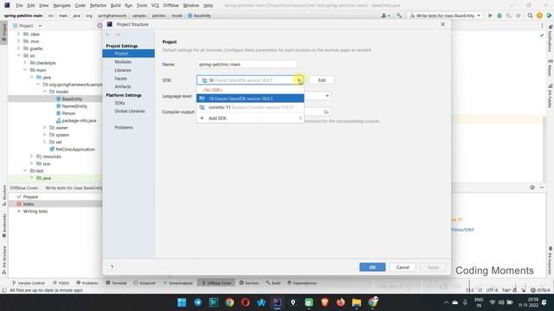The height and width of the screenshot is (311, 554).
Task: Run the current configuration green arrow
Action: (490, 16)
